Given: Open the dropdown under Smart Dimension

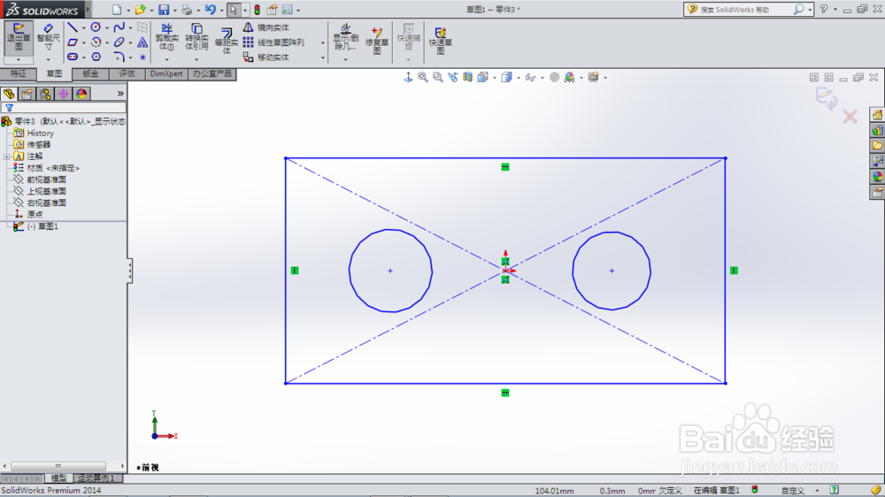Looking at the screenshot, I should point(48,60).
